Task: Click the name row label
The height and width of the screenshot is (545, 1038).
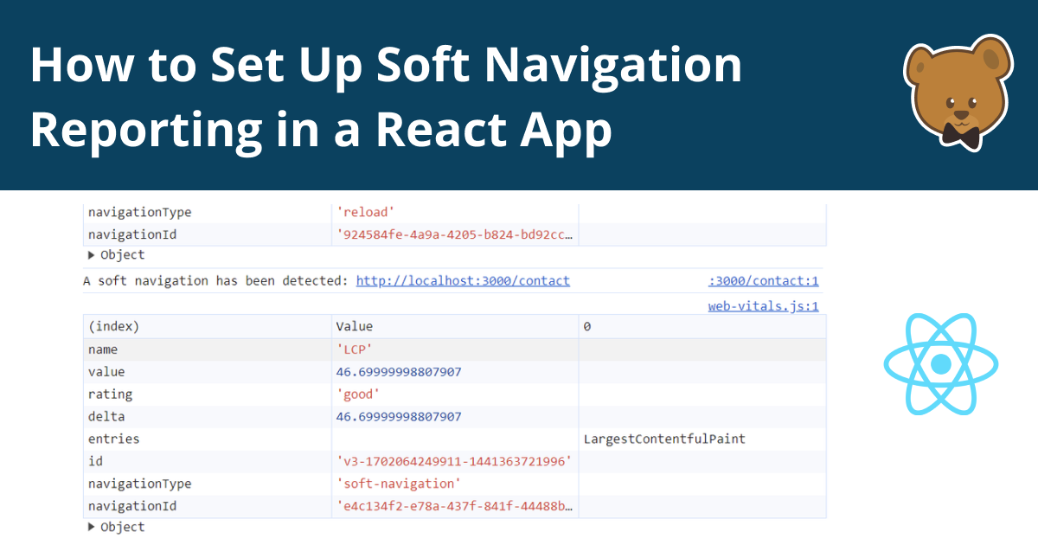Action: click(103, 349)
